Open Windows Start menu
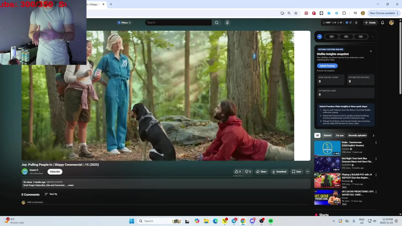Image resolution: width=402 pixels, height=226 pixels. click(x=132, y=221)
